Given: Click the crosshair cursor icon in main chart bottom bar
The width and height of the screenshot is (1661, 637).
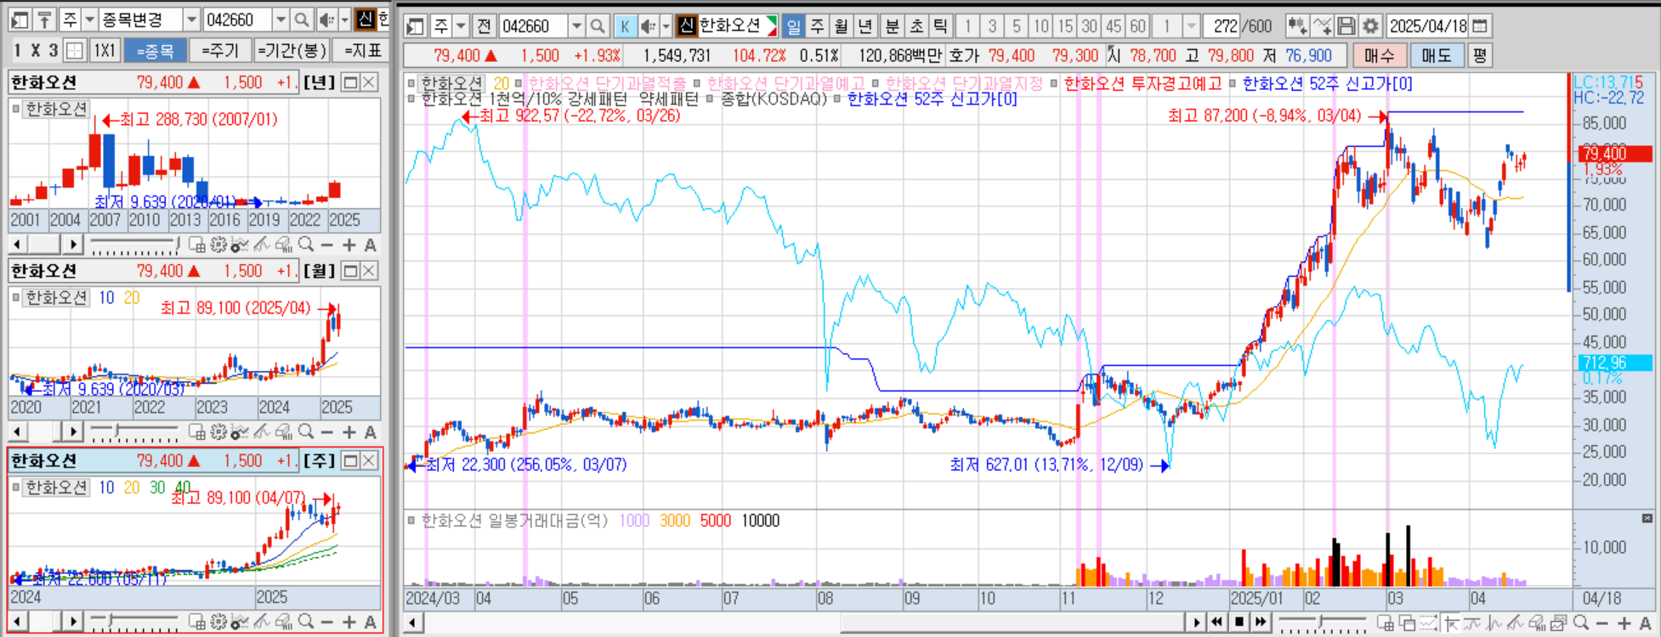Looking at the screenshot, I should [1451, 623].
